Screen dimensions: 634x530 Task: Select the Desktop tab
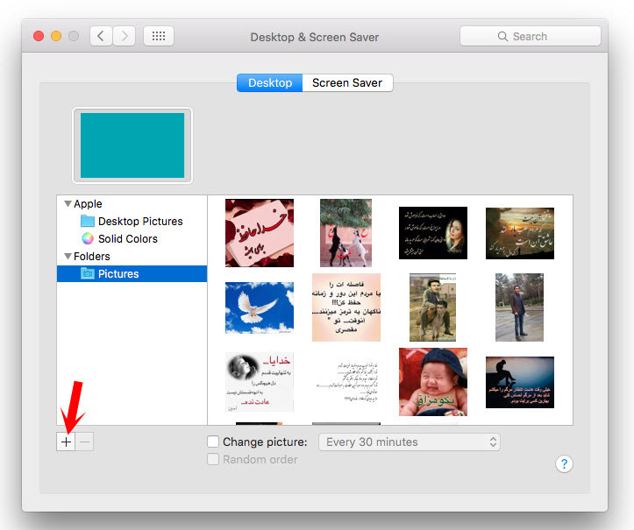(x=269, y=82)
